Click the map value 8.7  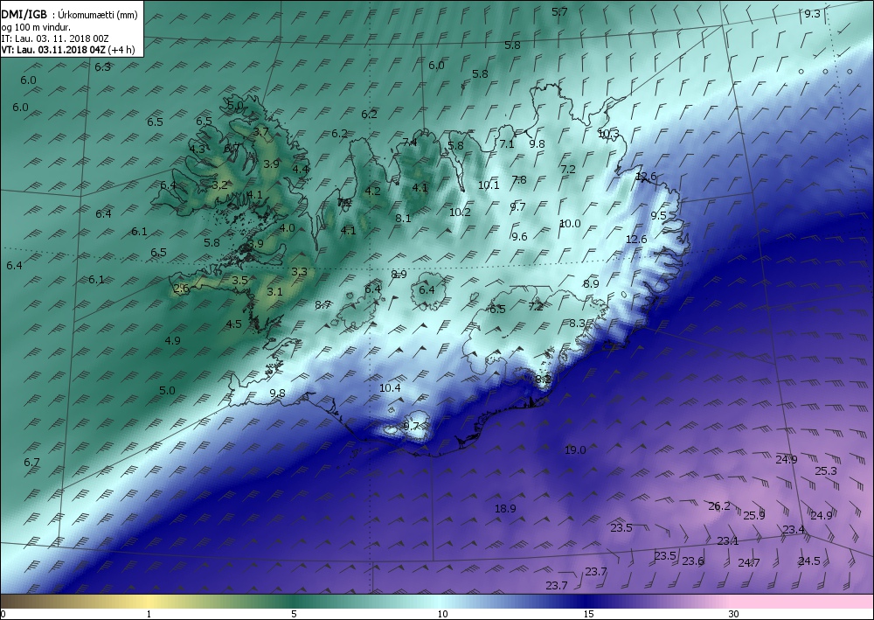323,304
